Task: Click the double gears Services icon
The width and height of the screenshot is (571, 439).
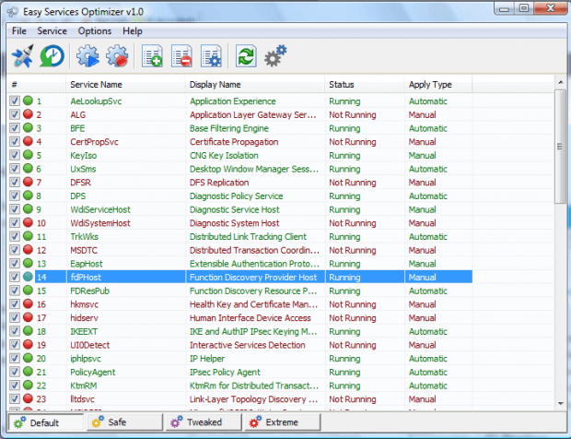Action: click(x=275, y=56)
